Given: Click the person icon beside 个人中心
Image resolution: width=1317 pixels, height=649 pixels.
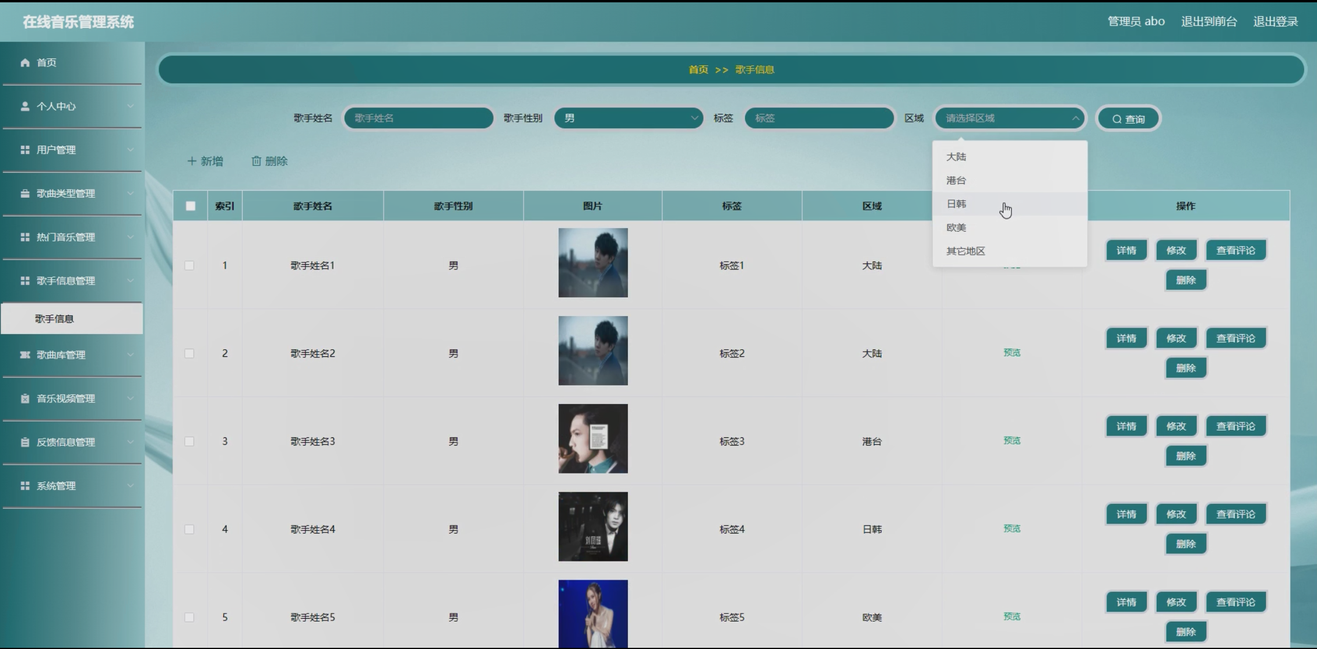Looking at the screenshot, I should (x=25, y=106).
